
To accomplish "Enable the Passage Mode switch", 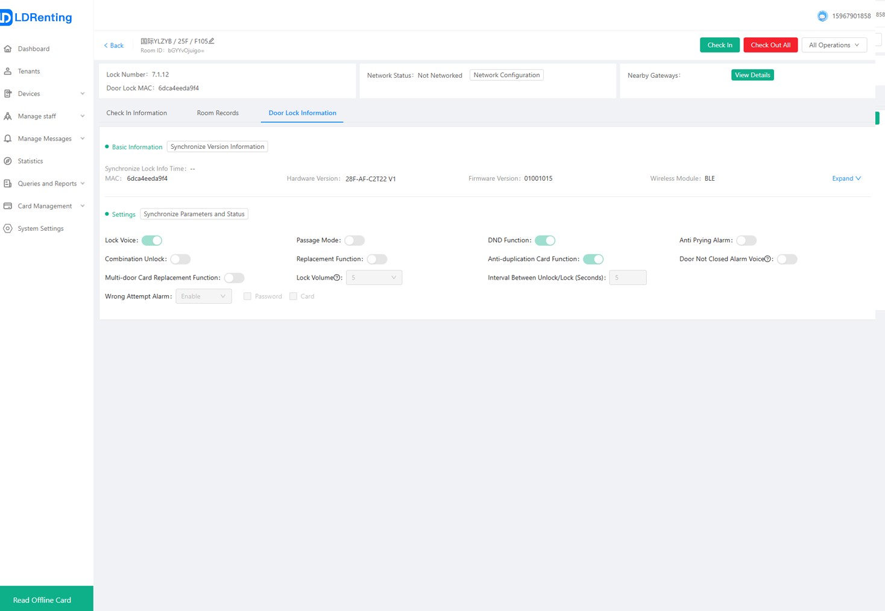I will pyautogui.click(x=354, y=240).
